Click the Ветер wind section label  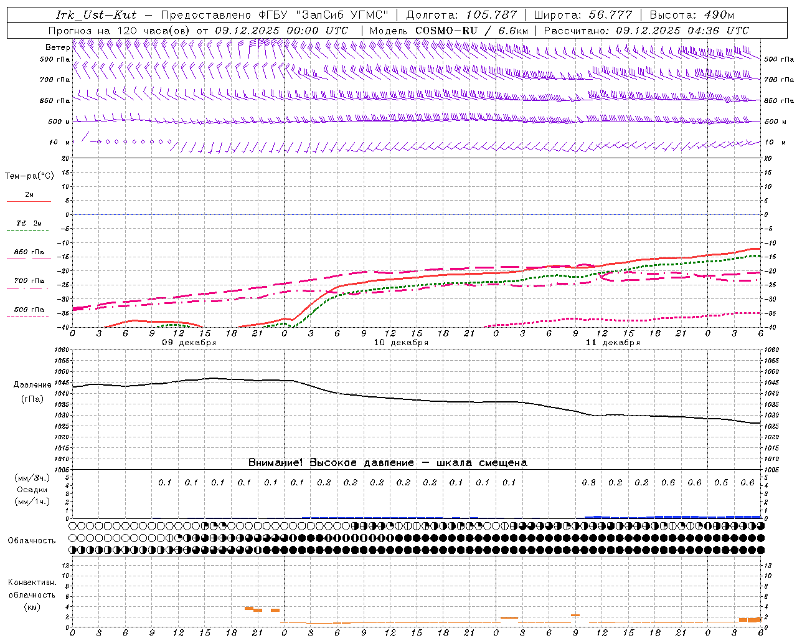[58, 47]
